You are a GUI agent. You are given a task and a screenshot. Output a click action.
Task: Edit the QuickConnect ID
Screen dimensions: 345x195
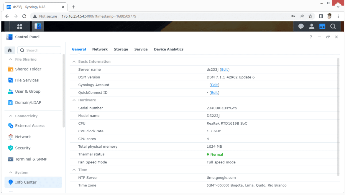[x=214, y=93]
